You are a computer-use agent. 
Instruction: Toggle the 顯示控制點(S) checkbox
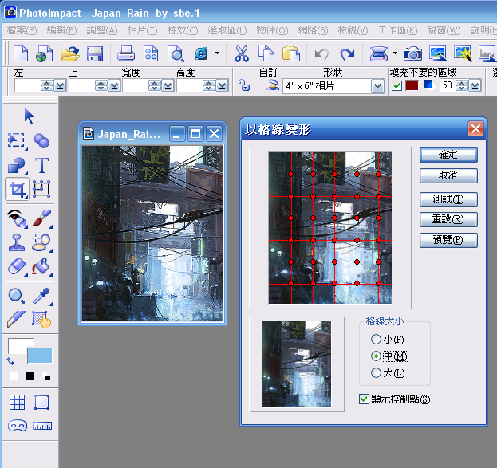point(365,399)
